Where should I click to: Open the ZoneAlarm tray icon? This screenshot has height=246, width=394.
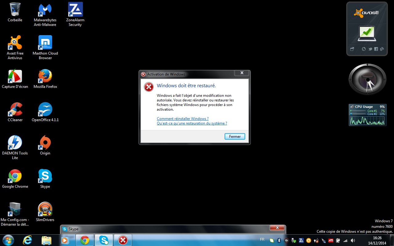coord(301,240)
